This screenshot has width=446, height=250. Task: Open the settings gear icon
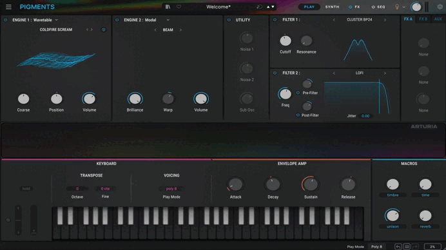tap(440, 6)
